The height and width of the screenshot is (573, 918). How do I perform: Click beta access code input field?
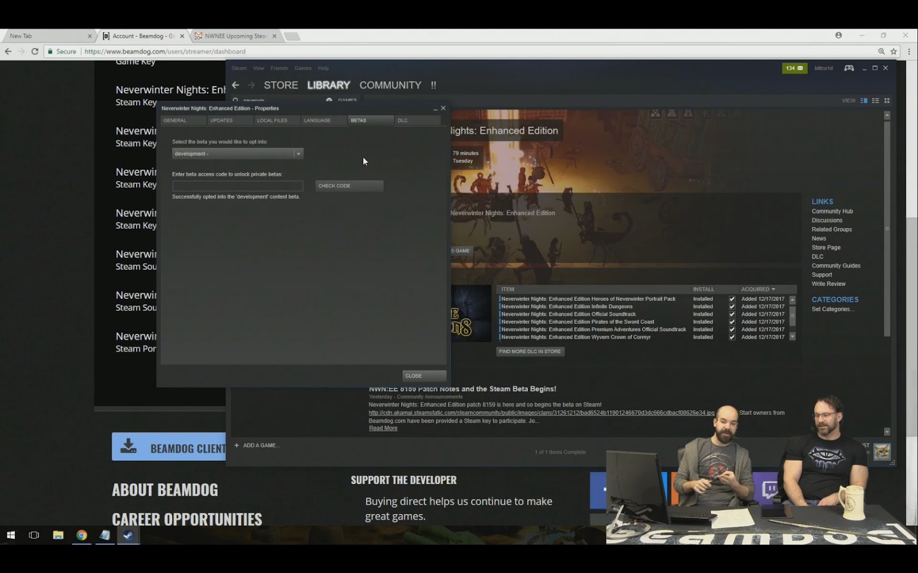pyautogui.click(x=238, y=186)
